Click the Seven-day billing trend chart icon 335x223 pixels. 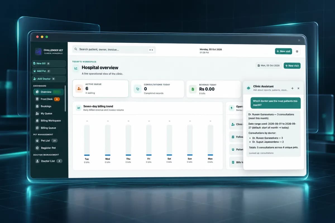[x=78, y=108]
